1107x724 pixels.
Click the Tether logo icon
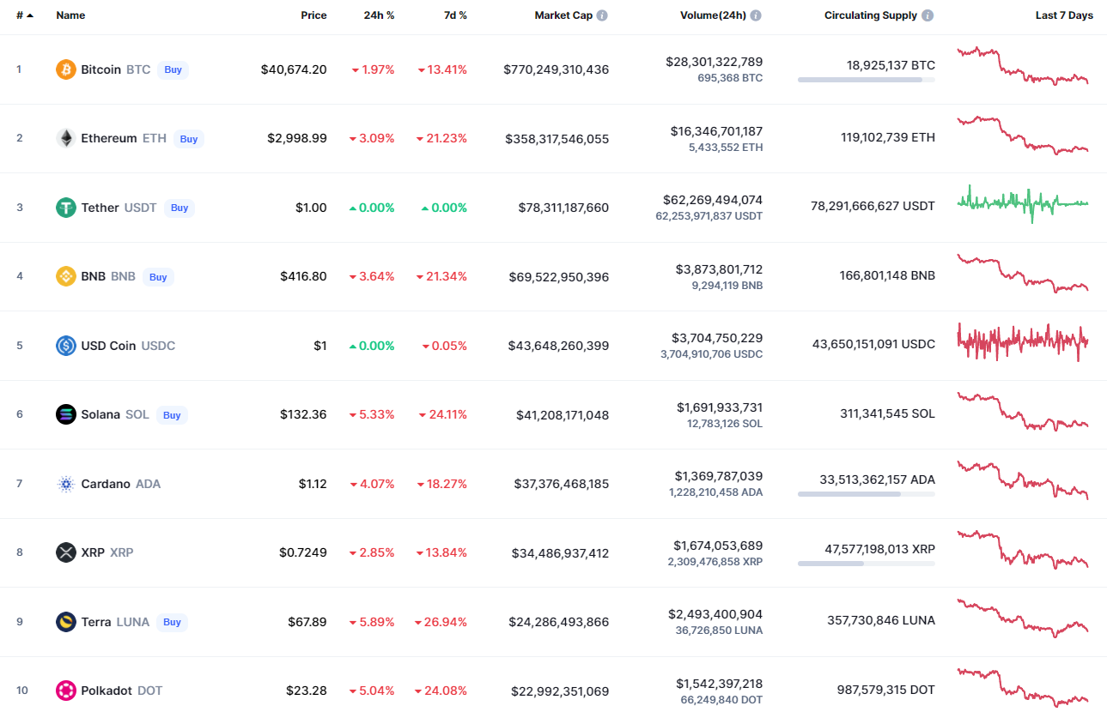(66, 208)
